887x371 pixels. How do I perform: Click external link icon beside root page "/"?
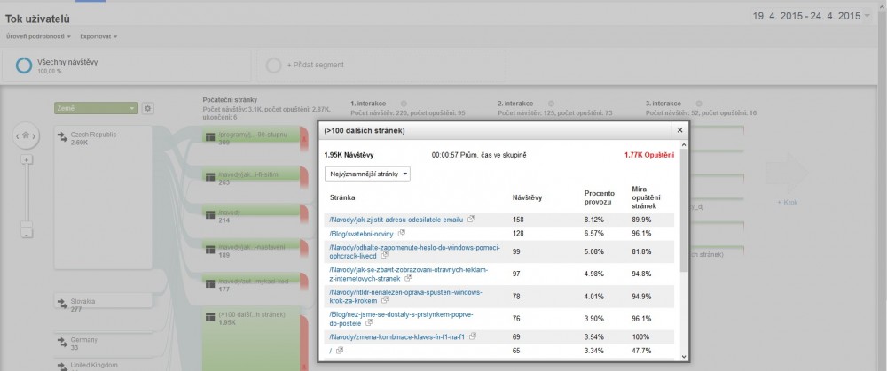tap(340, 352)
